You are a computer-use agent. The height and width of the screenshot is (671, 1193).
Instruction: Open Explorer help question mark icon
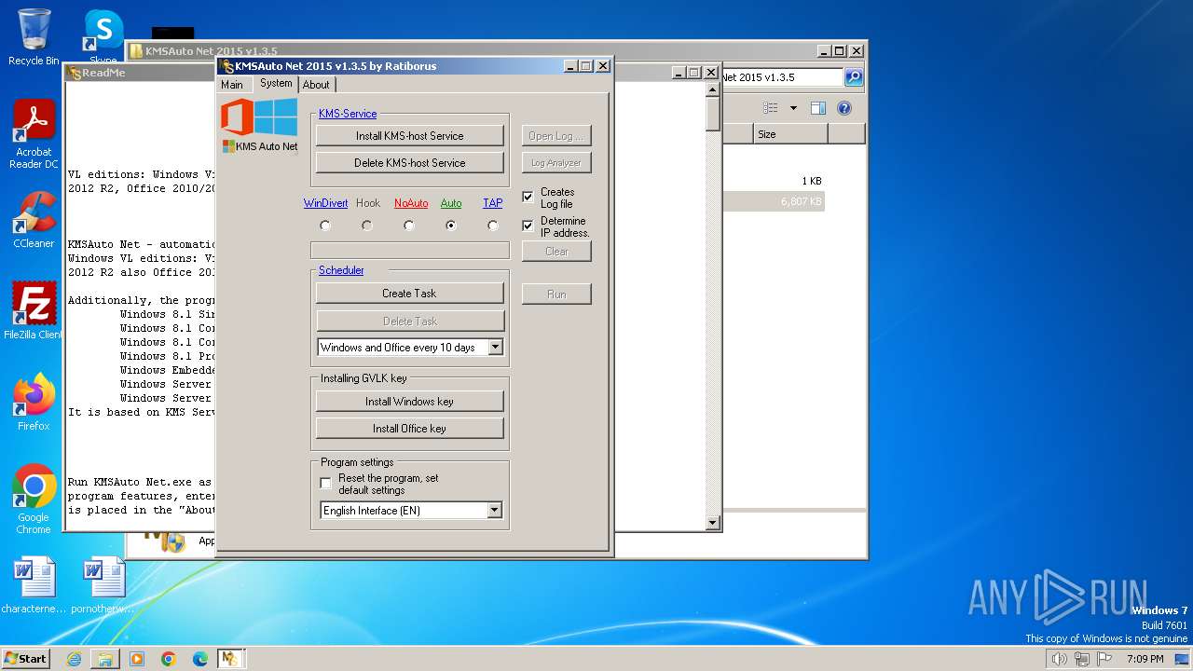pyautogui.click(x=844, y=108)
